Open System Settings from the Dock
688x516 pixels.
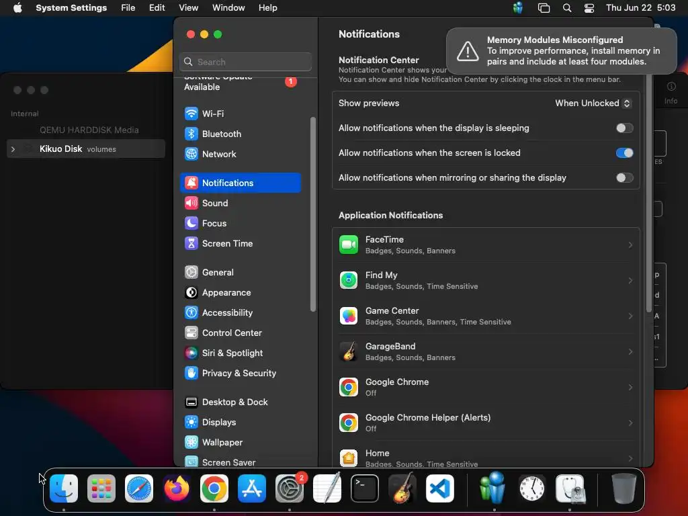[x=290, y=488]
